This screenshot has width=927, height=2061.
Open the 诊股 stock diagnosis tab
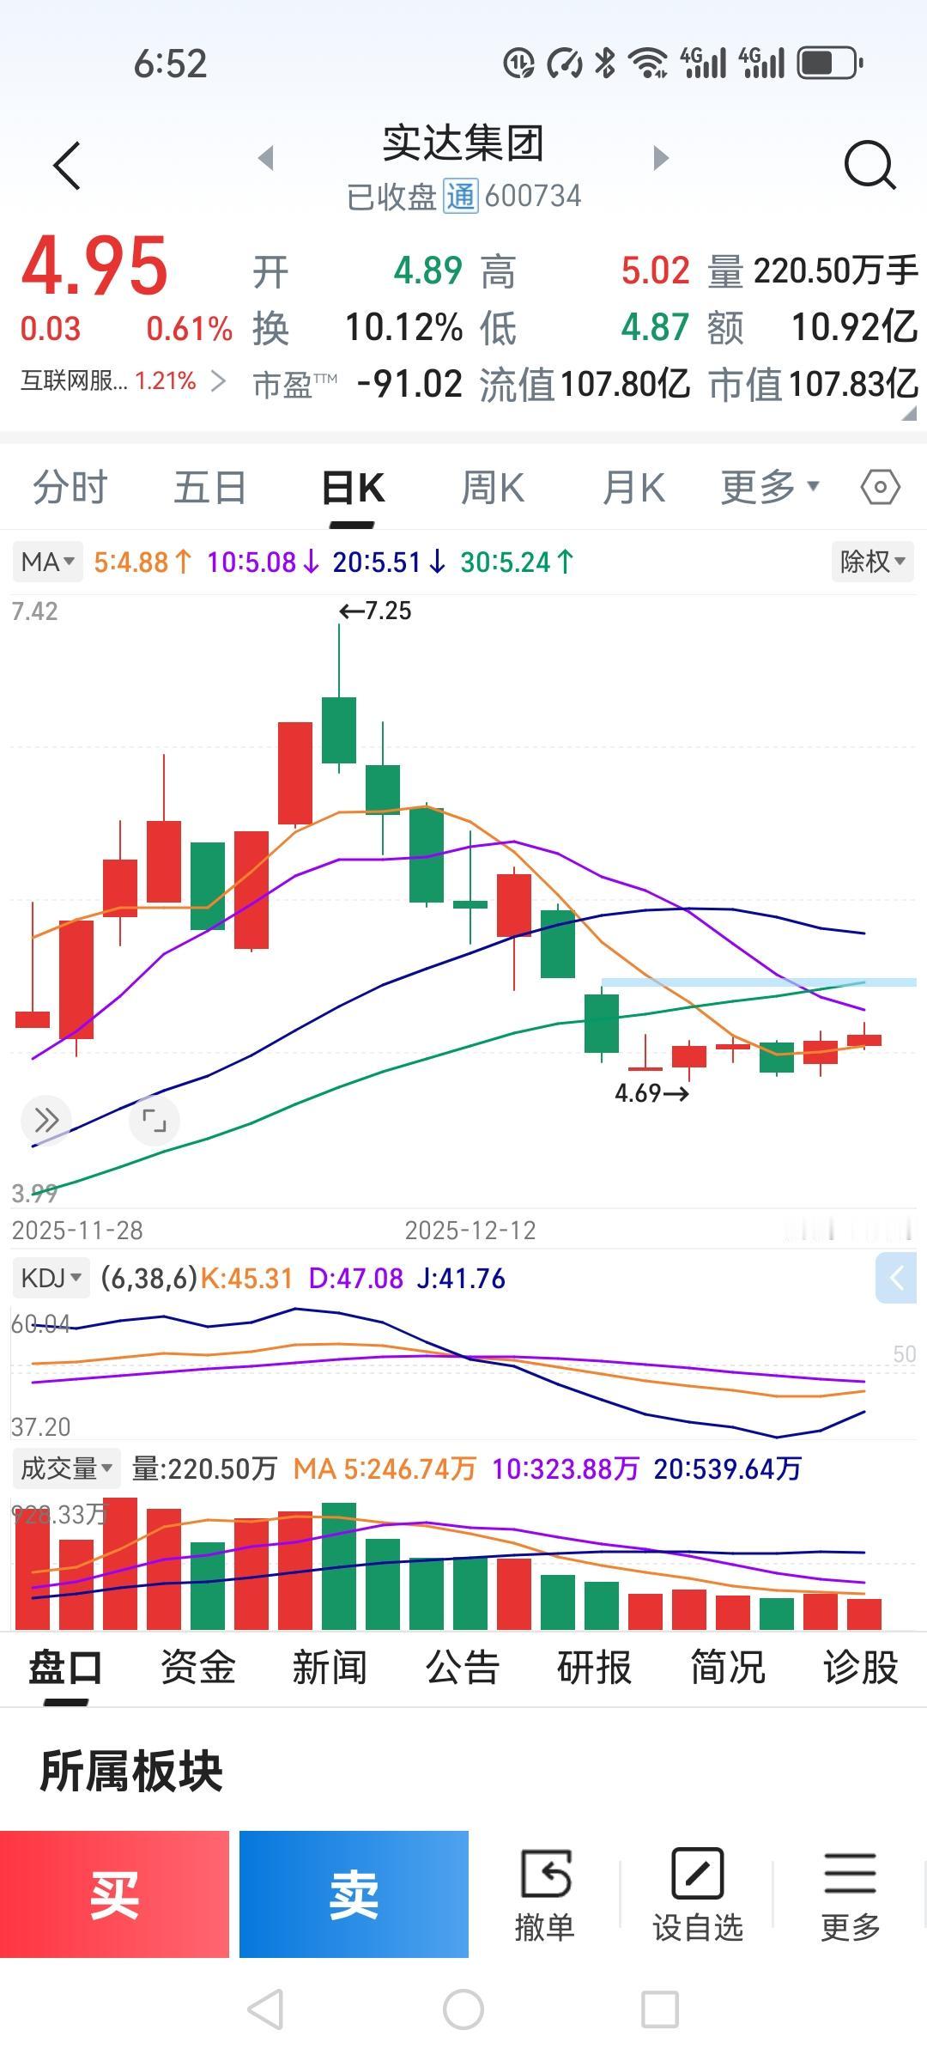pyautogui.click(x=860, y=1668)
